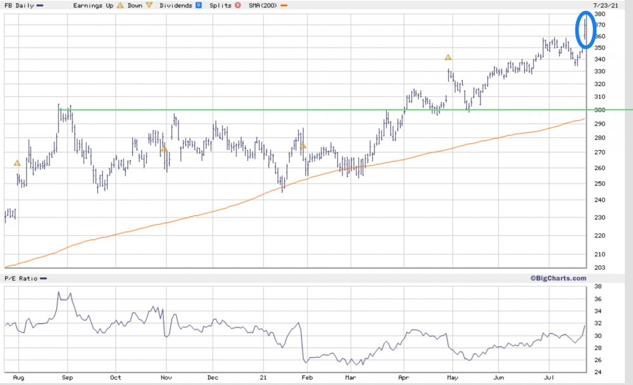
Task: Click the 230 price axis label
Action: tap(600, 217)
